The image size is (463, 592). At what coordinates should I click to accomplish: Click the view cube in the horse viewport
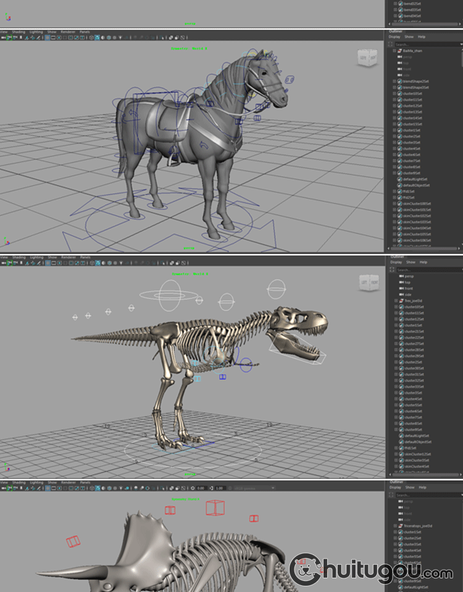pos(367,58)
